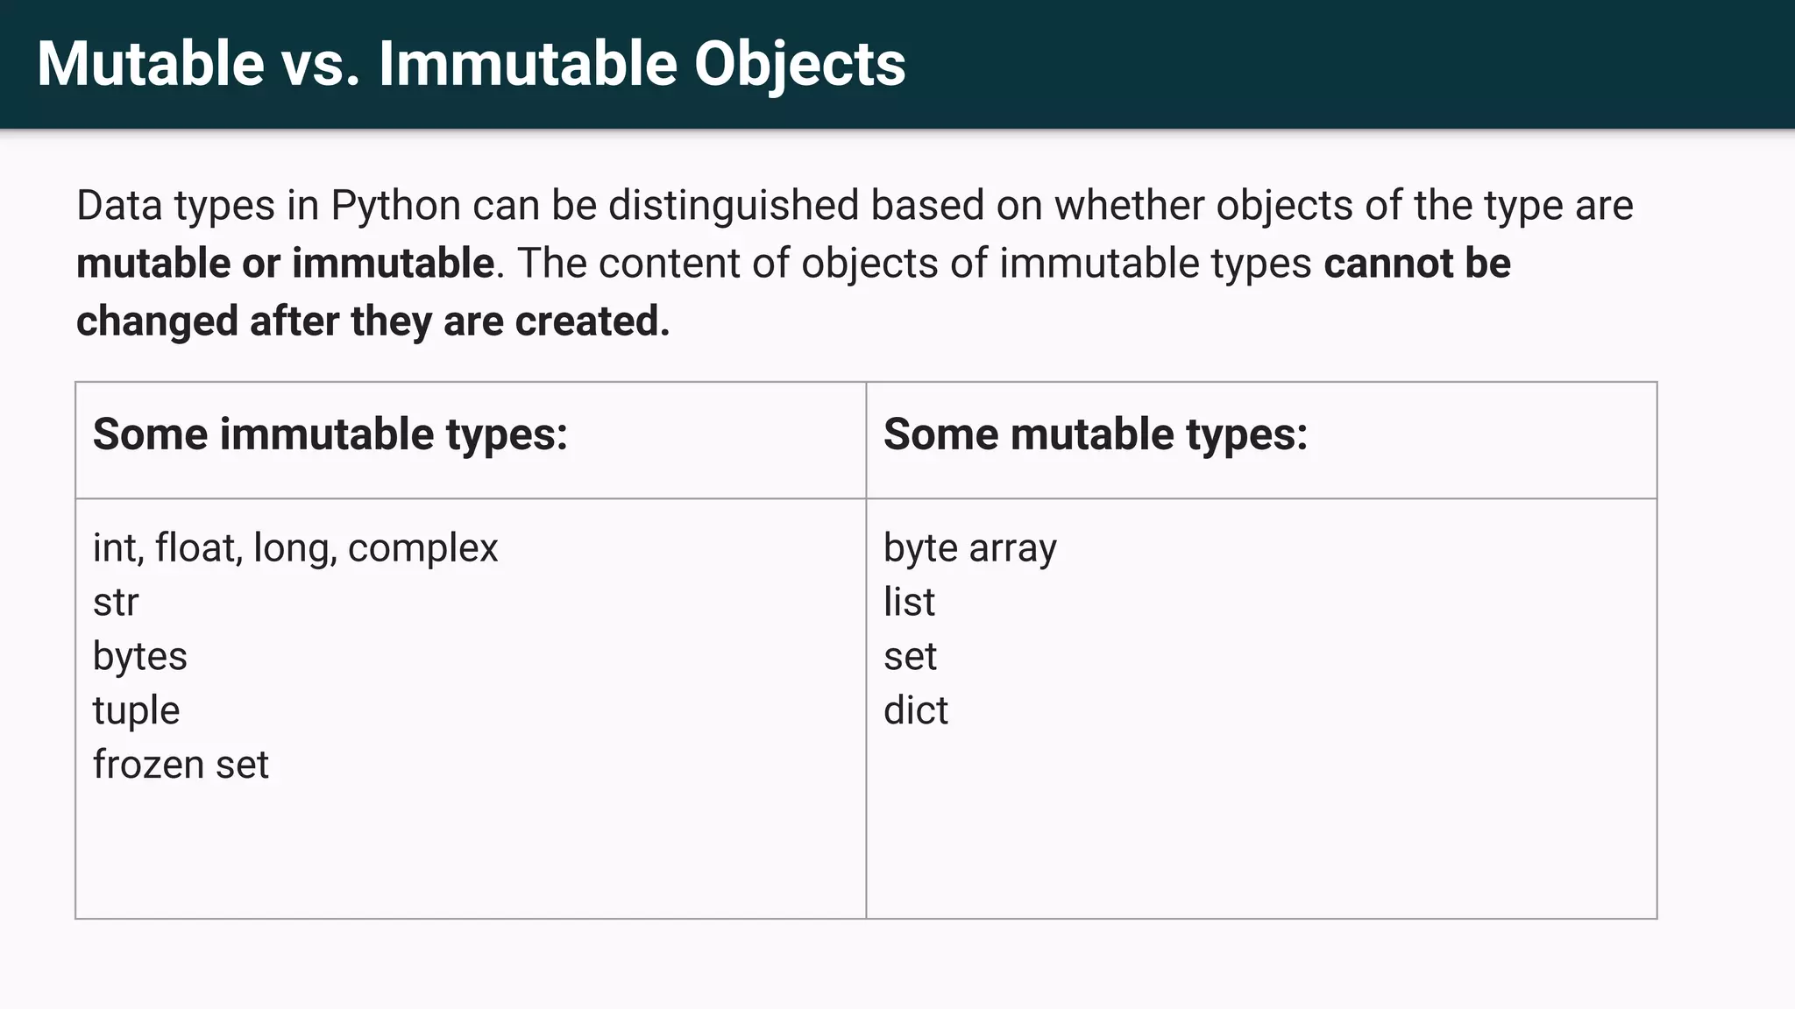Click the "str" entry in the table
1795x1009 pixels.
click(116, 603)
